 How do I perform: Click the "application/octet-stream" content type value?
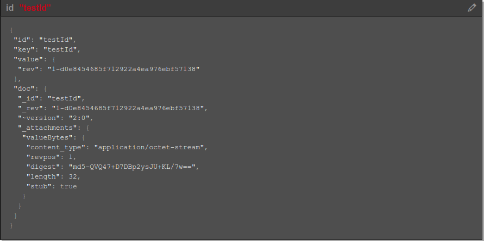[150, 147]
